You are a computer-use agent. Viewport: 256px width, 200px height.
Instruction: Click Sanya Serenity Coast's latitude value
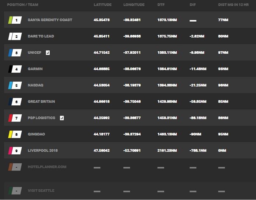coord(102,20)
